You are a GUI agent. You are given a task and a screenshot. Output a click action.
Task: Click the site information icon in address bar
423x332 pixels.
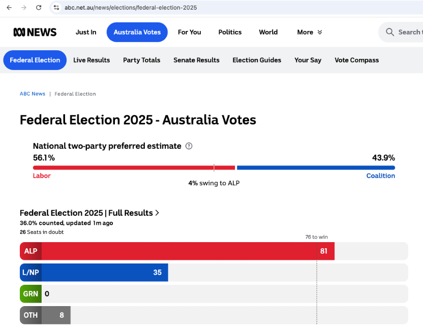[x=56, y=8]
